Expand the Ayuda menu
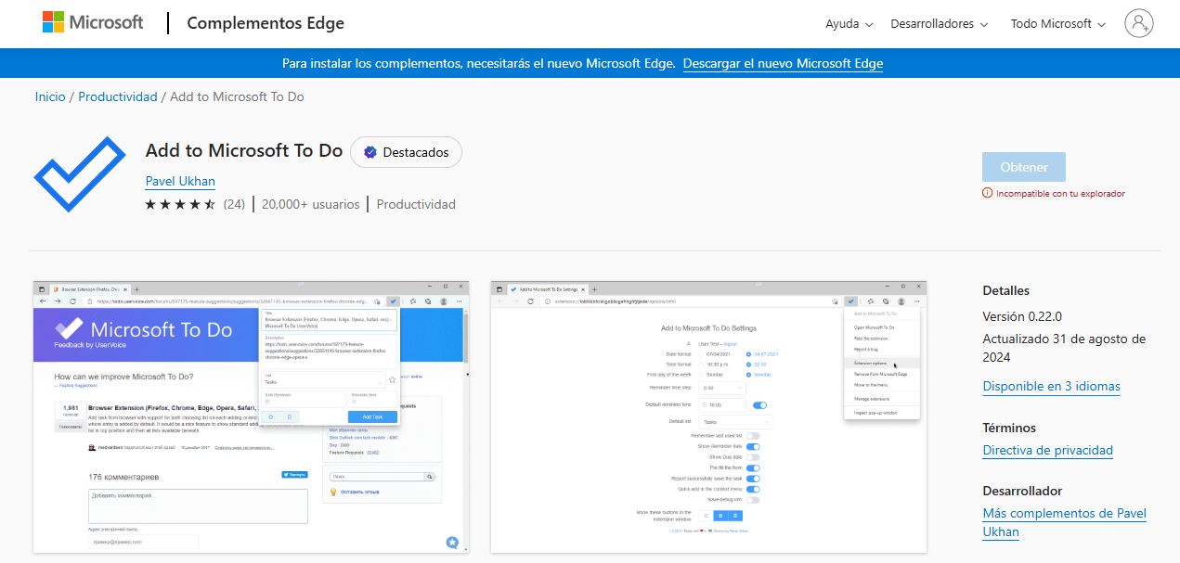Viewport: 1180px width, 563px height. click(849, 24)
